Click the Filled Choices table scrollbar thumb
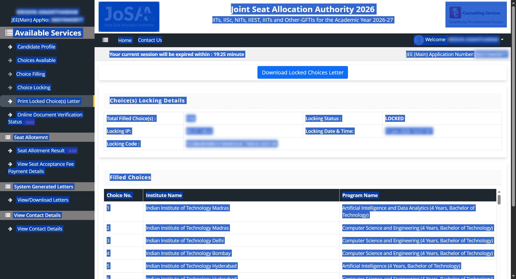Viewport: 516px width, 279px height. (x=499, y=199)
